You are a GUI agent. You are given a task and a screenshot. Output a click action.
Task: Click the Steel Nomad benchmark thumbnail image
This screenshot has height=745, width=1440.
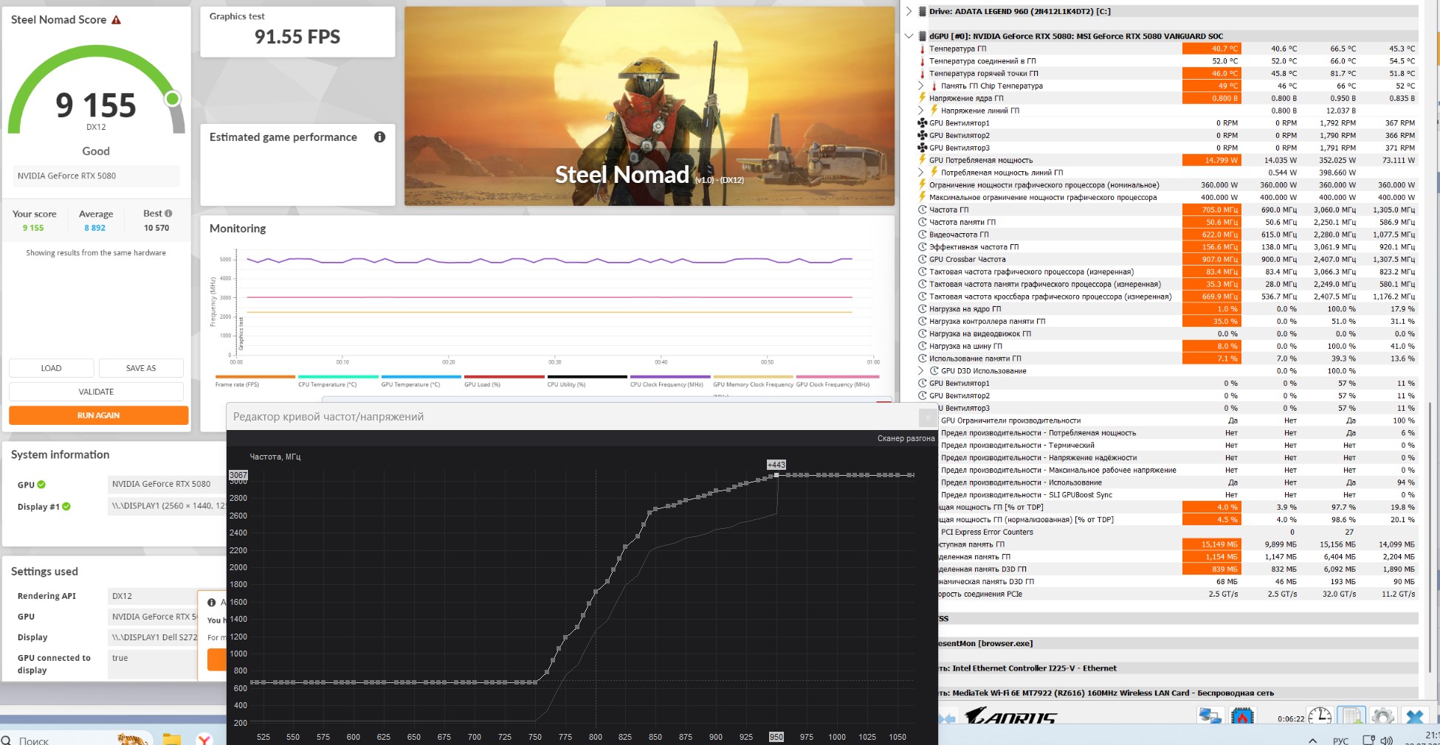(x=650, y=106)
